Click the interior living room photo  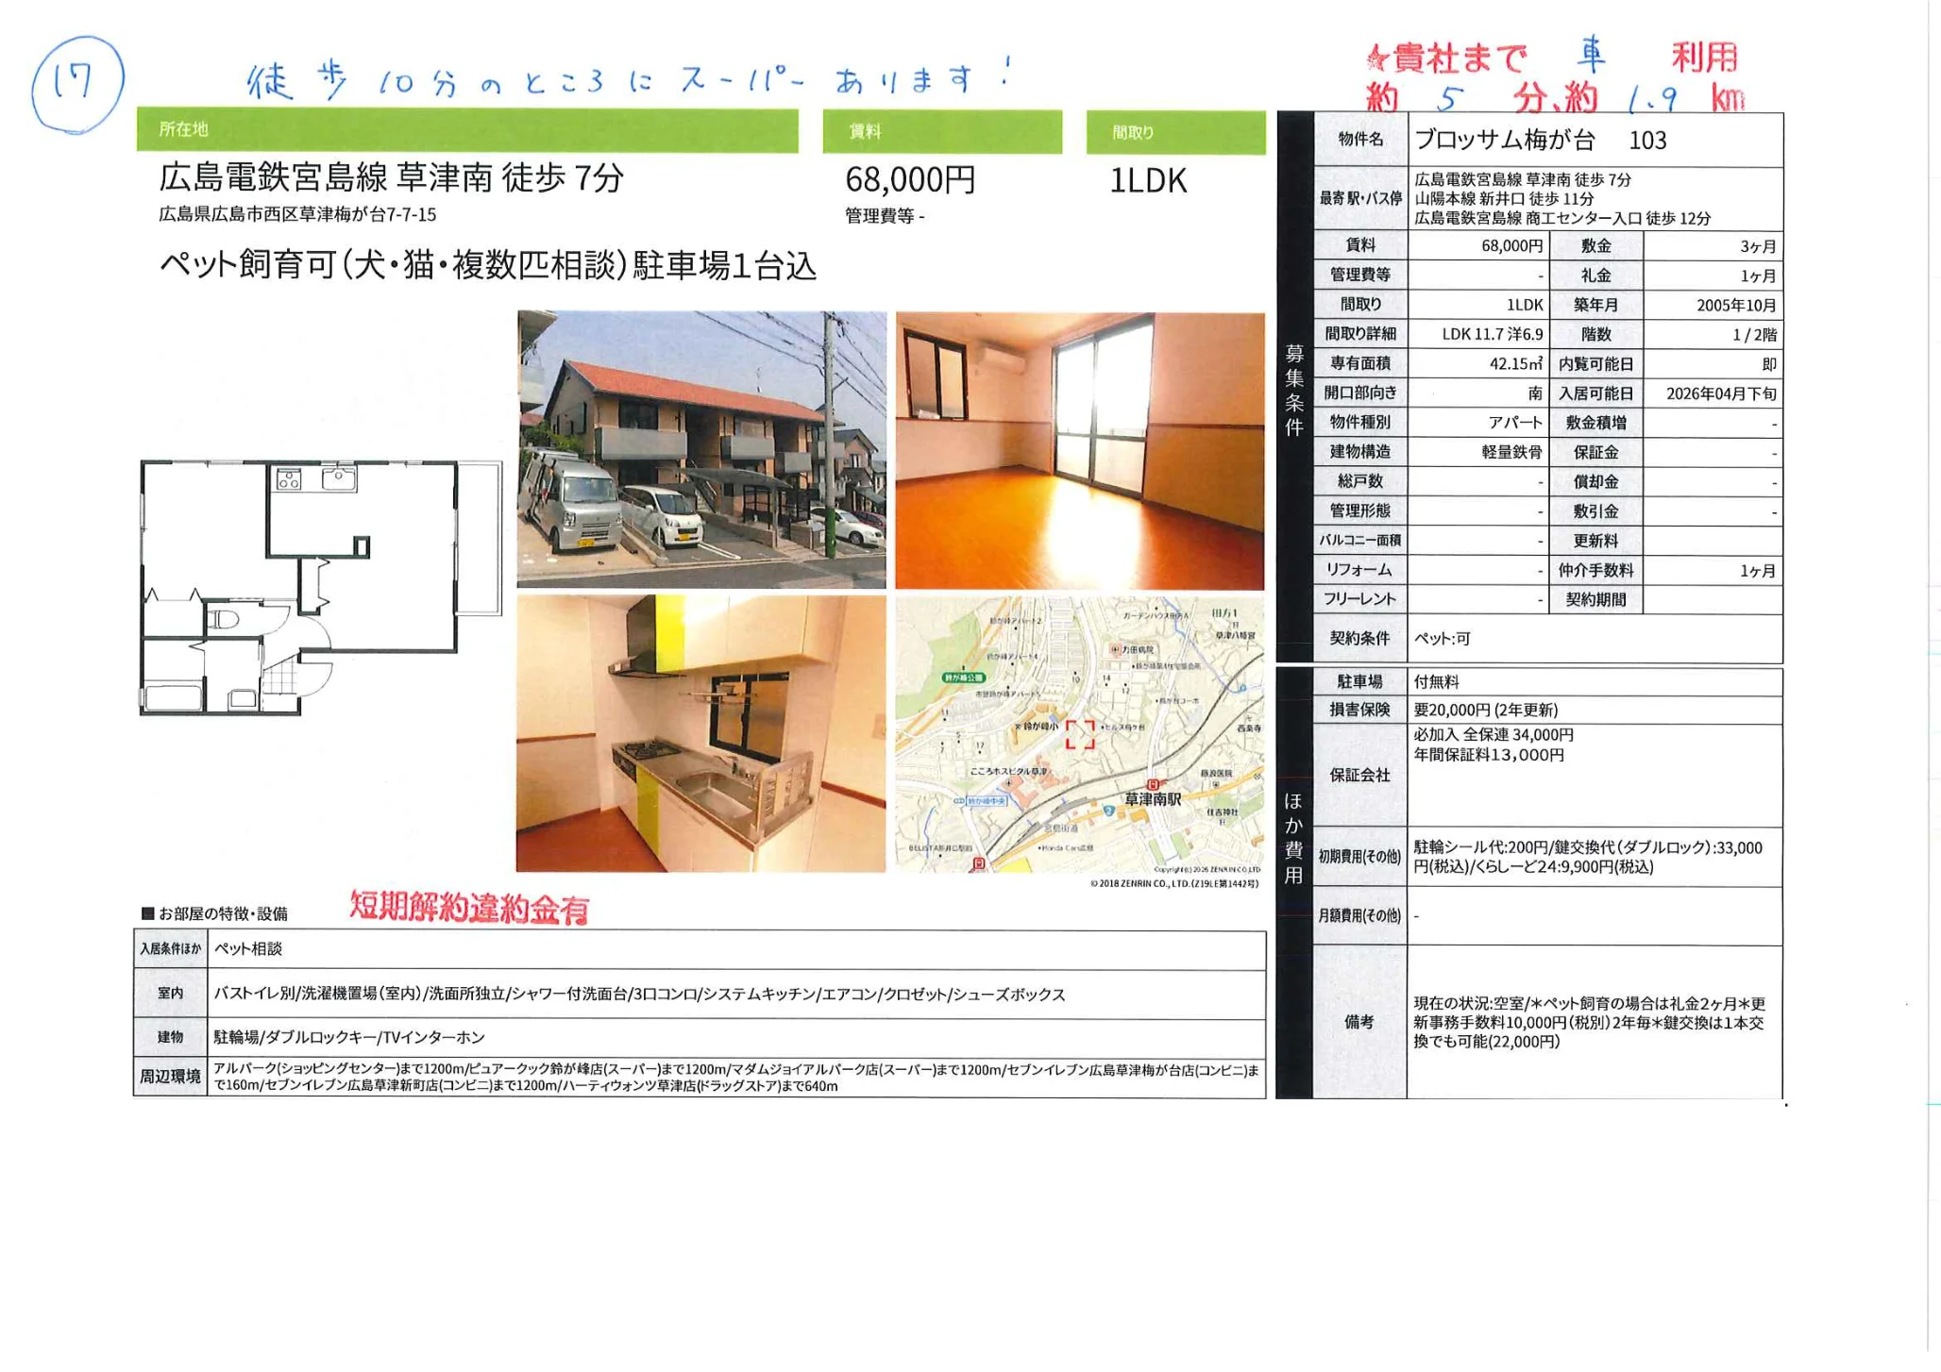coord(1079,451)
